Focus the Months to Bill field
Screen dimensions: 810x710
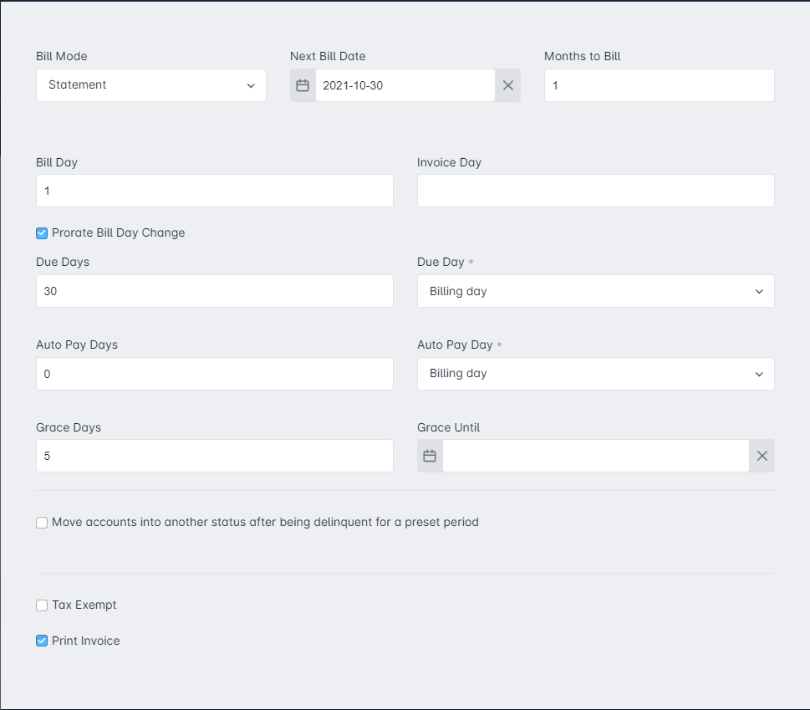pyautogui.click(x=660, y=85)
